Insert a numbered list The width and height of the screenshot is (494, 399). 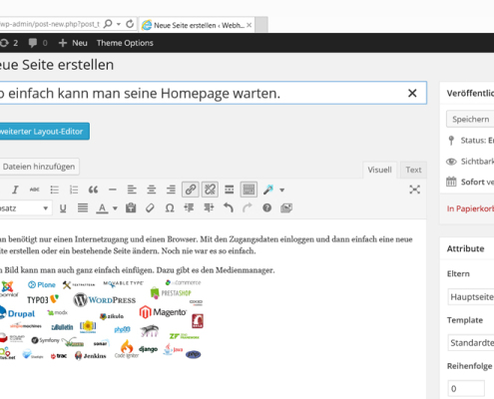coord(74,190)
